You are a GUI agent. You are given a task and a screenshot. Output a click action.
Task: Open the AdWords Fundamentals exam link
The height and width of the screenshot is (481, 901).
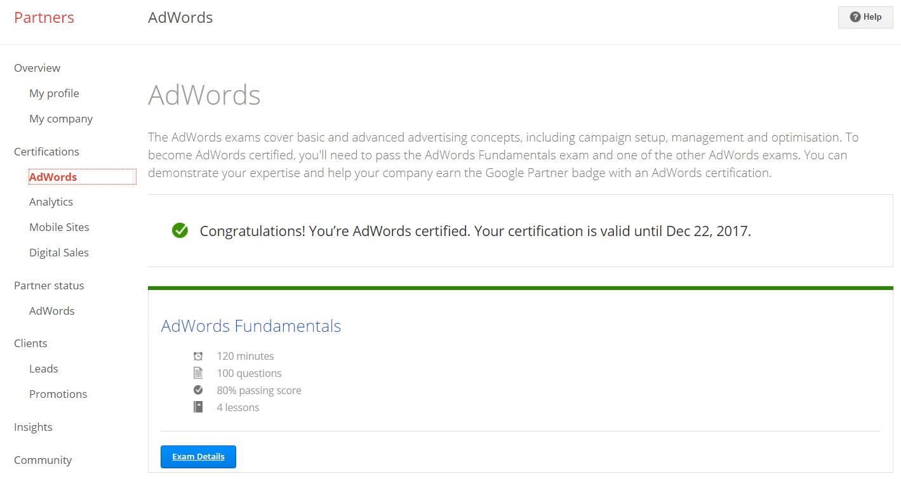click(251, 326)
